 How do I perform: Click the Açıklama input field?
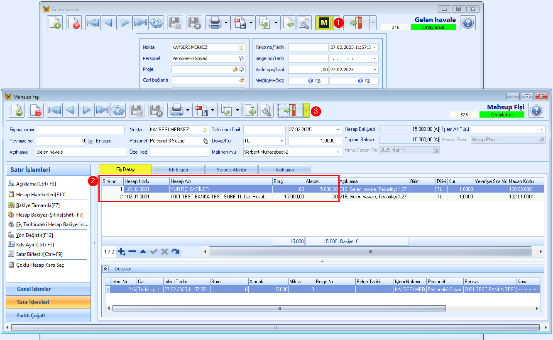(81, 152)
